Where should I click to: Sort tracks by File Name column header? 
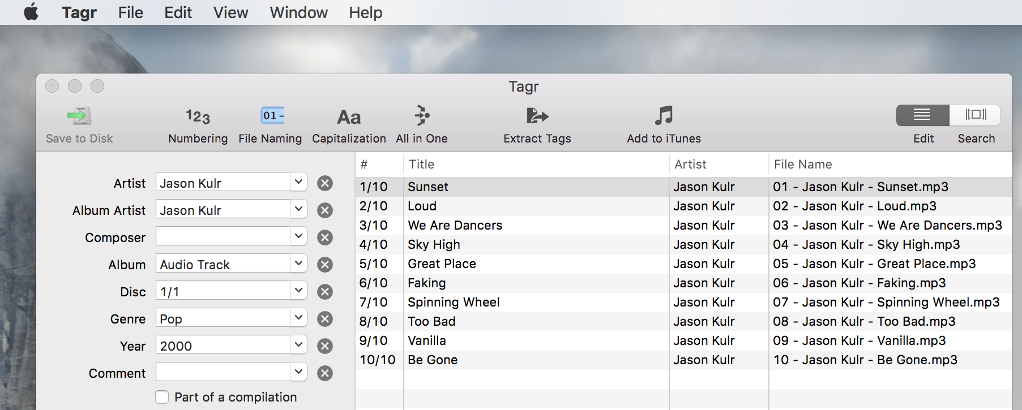pyautogui.click(x=891, y=165)
